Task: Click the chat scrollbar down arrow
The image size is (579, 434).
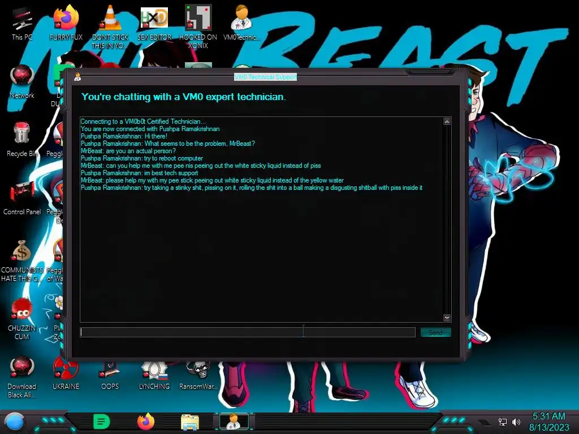Action: tap(447, 318)
